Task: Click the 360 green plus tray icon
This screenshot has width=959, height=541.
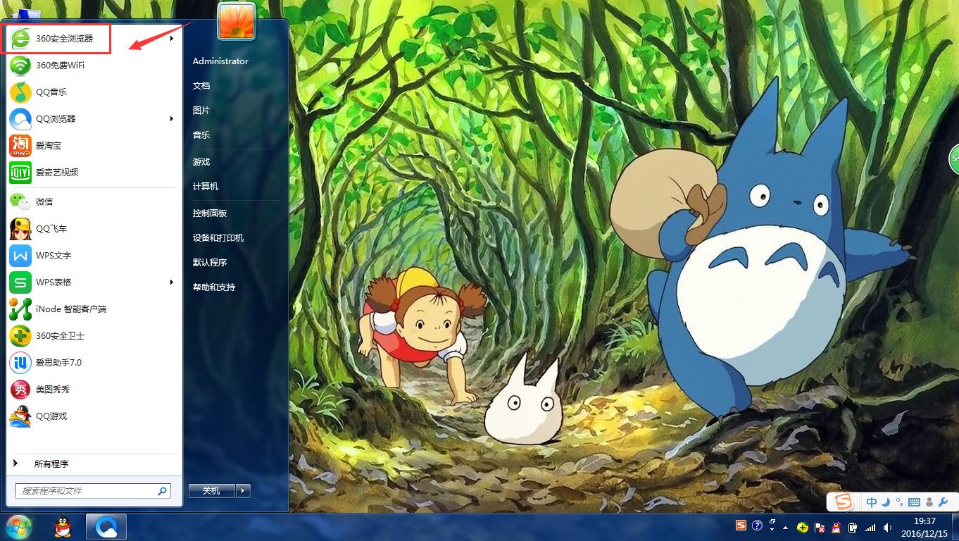Action: pos(803,527)
